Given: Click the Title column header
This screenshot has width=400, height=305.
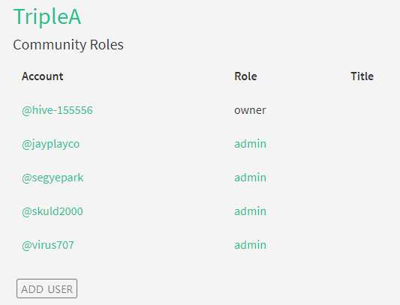Looking at the screenshot, I should click(x=362, y=76).
